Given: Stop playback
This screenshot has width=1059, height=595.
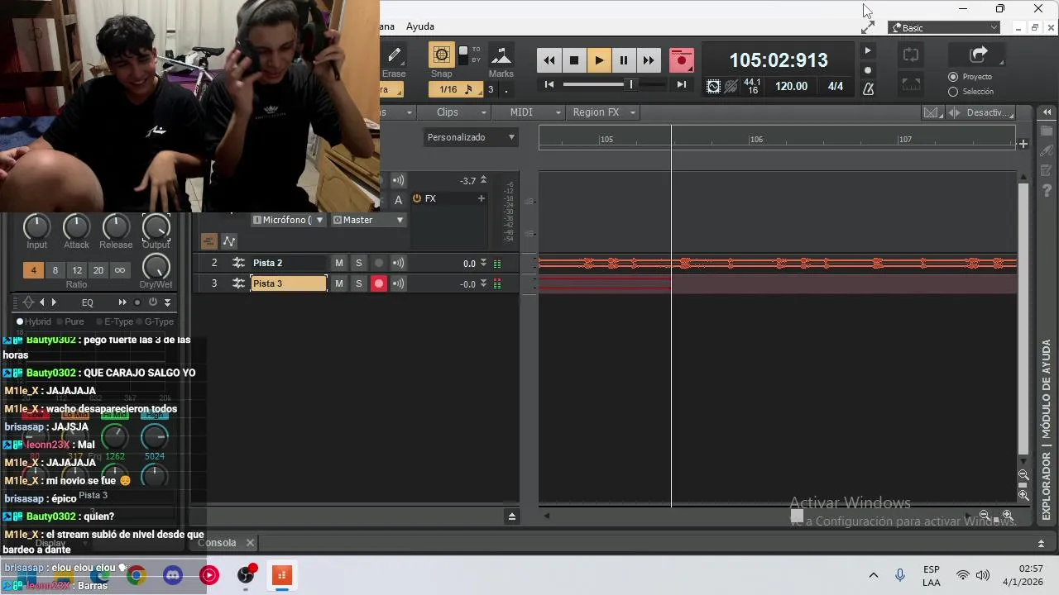Looking at the screenshot, I should click(574, 60).
